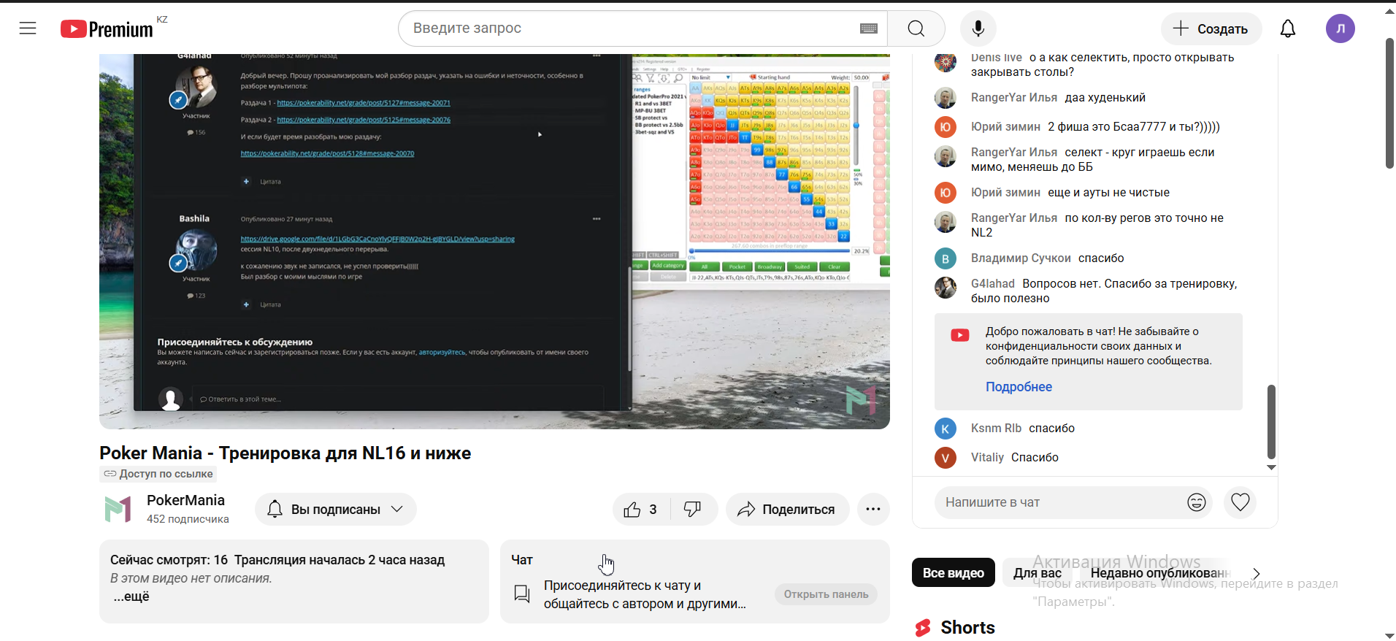Click Юрий зимин avatar at 'еще и ауты'
The image size is (1396, 641).
click(946, 193)
